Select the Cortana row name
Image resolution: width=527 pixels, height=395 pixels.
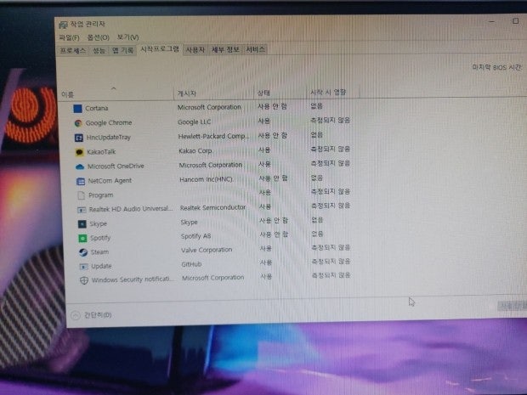pyautogui.click(x=96, y=108)
